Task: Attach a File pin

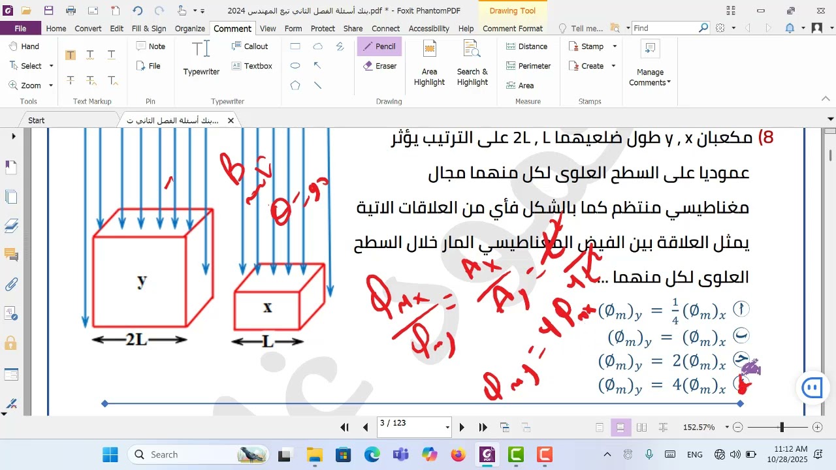Action: (148, 66)
